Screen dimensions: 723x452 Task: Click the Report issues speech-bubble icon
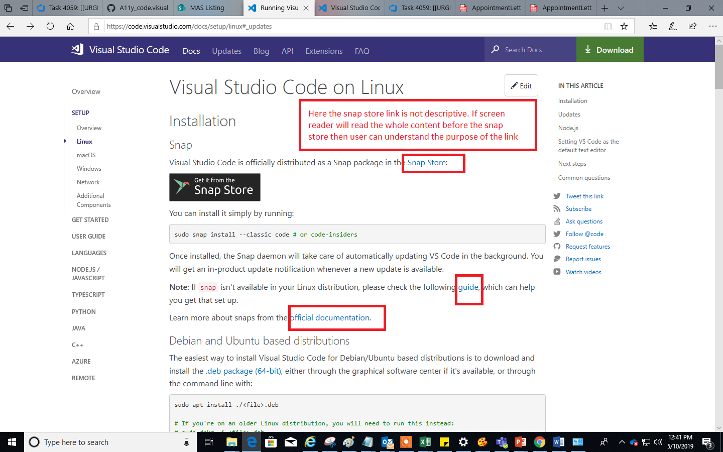coord(558,259)
